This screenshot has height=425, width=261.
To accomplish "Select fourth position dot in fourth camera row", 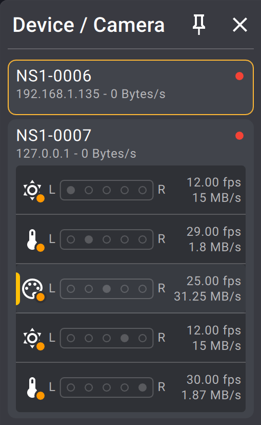I will 125,338.
